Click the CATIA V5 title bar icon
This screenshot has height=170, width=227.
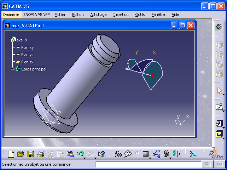5,6
